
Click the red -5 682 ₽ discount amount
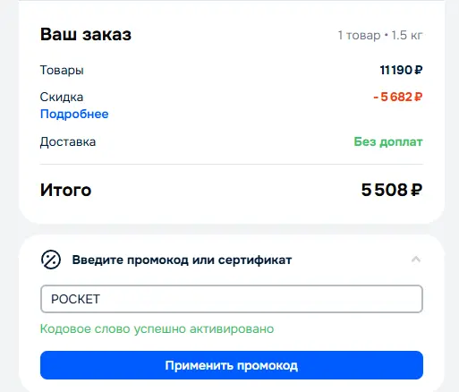pyautogui.click(x=398, y=97)
